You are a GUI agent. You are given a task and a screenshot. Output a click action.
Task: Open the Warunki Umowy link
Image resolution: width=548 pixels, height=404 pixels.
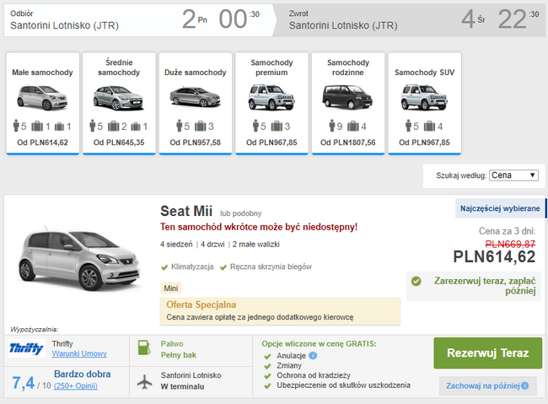79,353
